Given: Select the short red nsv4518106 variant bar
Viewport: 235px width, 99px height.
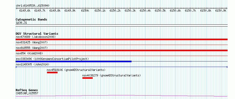Looking at the screenshot, I should (x=52, y=72).
